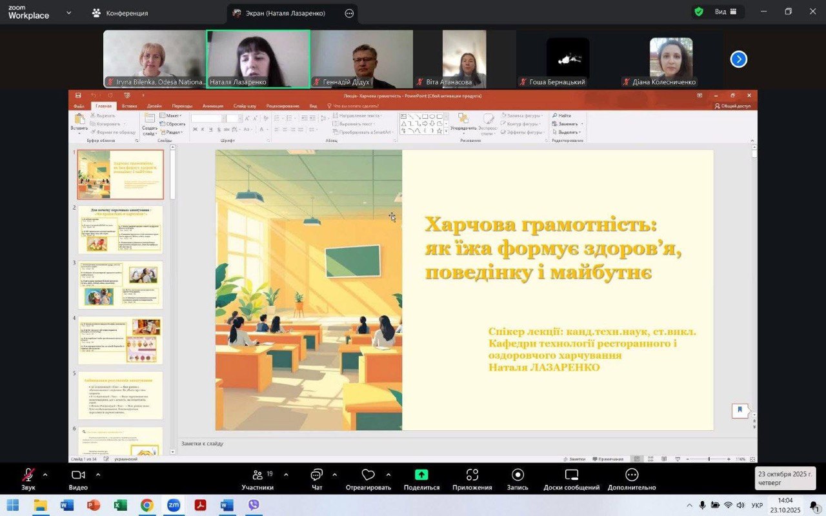Open Доски сообщений whiteboards icon
The image size is (826, 516).
click(571, 475)
